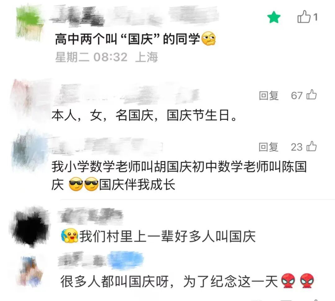Open the black blurred avatar profile
The height and width of the screenshot is (301, 335).
point(30,227)
